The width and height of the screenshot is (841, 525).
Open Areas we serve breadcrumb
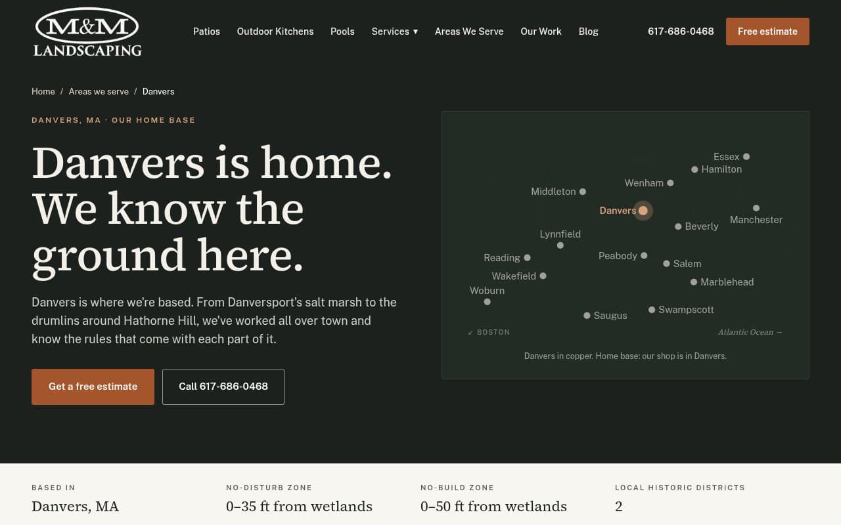tap(99, 91)
